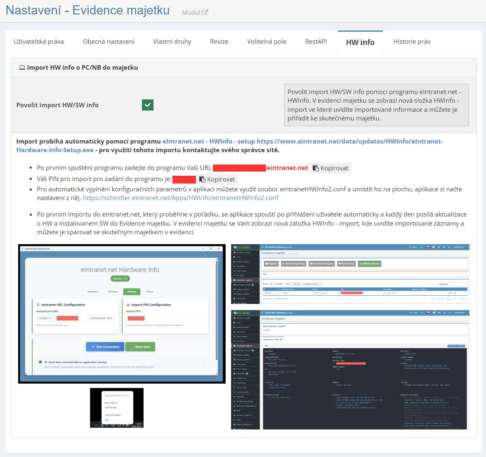Copy the import PIN with Kopírovat button

[x=217, y=179]
